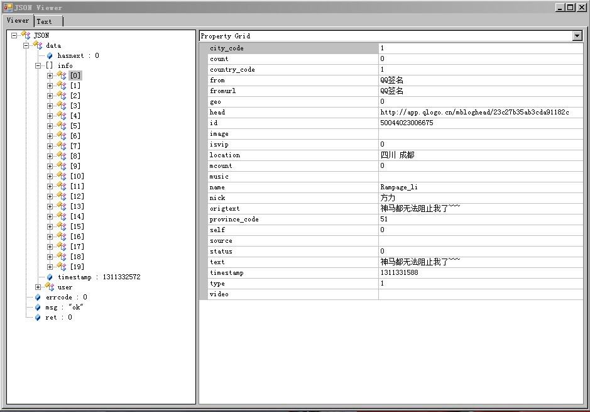Viewport: 590px width, 412px height.
Task: Click the data object icon
Action: coord(38,45)
